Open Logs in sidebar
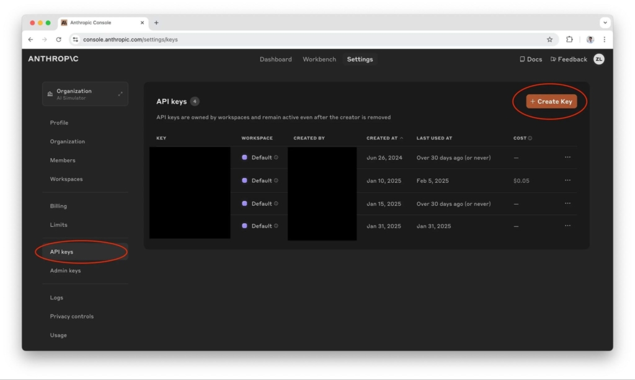The height and width of the screenshot is (380, 635). (56, 298)
